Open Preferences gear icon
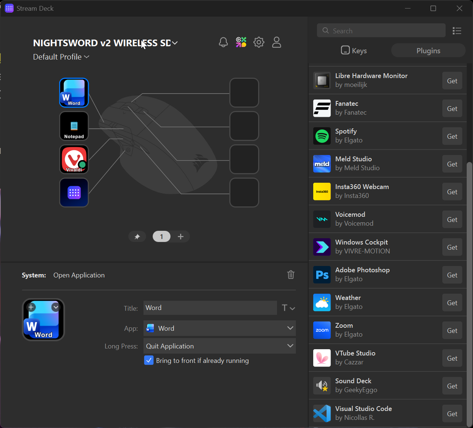The height and width of the screenshot is (428, 473). point(259,42)
